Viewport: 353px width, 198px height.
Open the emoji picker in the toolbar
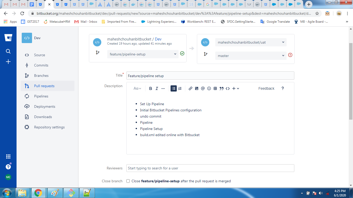(209, 88)
